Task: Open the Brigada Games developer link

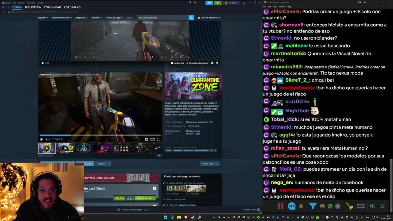Action: point(193,131)
